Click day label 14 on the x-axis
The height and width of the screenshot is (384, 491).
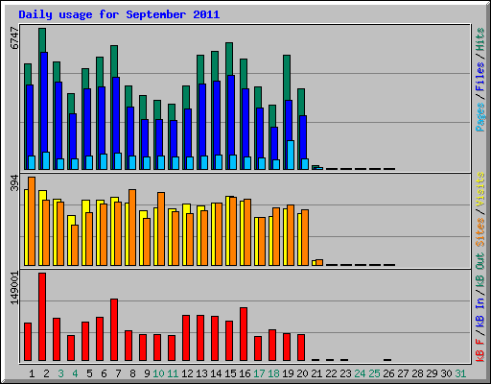[216, 373]
